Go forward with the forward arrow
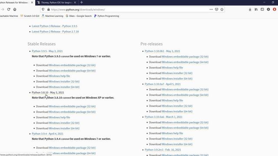Image resolution: width=278 pixels, height=156 pixels. 3,10
